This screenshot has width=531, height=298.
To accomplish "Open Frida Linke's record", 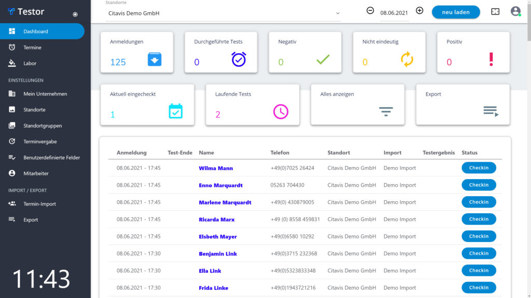I will coord(213,288).
